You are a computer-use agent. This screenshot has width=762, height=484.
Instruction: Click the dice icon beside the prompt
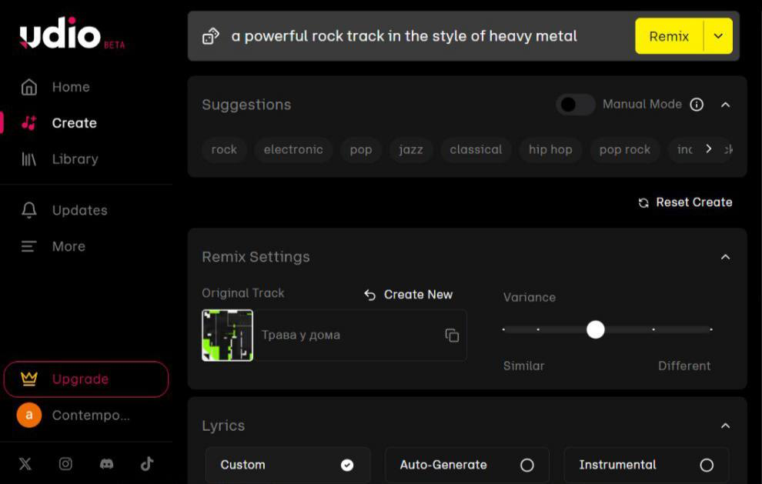pos(210,36)
